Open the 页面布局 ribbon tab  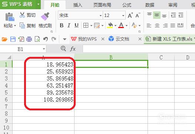point(102,5)
